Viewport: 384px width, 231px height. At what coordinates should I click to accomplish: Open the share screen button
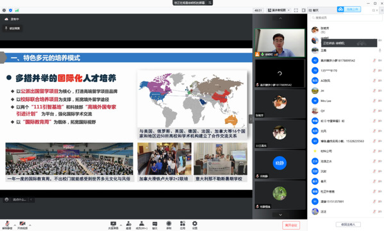113,225
